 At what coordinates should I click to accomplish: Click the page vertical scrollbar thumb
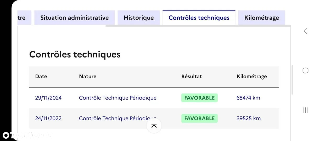tap(292, 80)
